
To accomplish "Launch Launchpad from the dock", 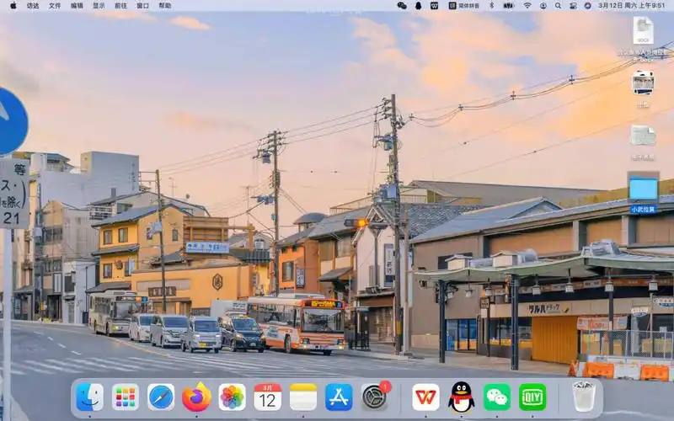I will [x=126, y=397].
